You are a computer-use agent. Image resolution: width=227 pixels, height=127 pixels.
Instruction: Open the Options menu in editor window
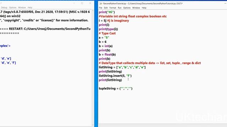click(x=127, y=8)
